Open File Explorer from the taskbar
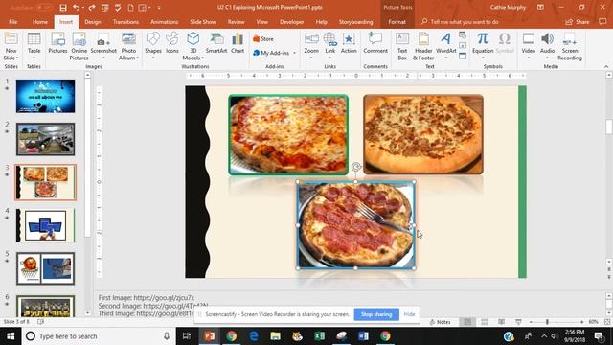 pyautogui.click(x=275, y=336)
